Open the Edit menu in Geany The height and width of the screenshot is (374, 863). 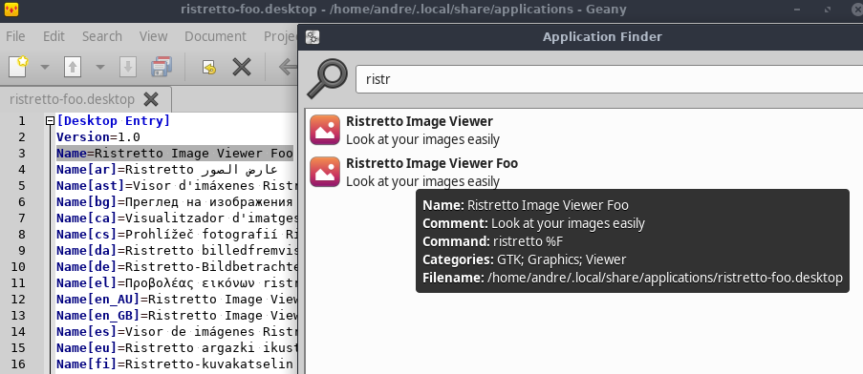click(54, 36)
